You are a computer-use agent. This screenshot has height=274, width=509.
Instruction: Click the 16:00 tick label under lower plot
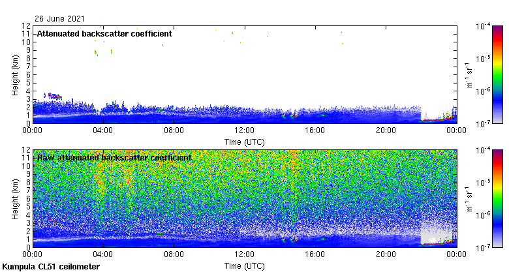pos(315,254)
